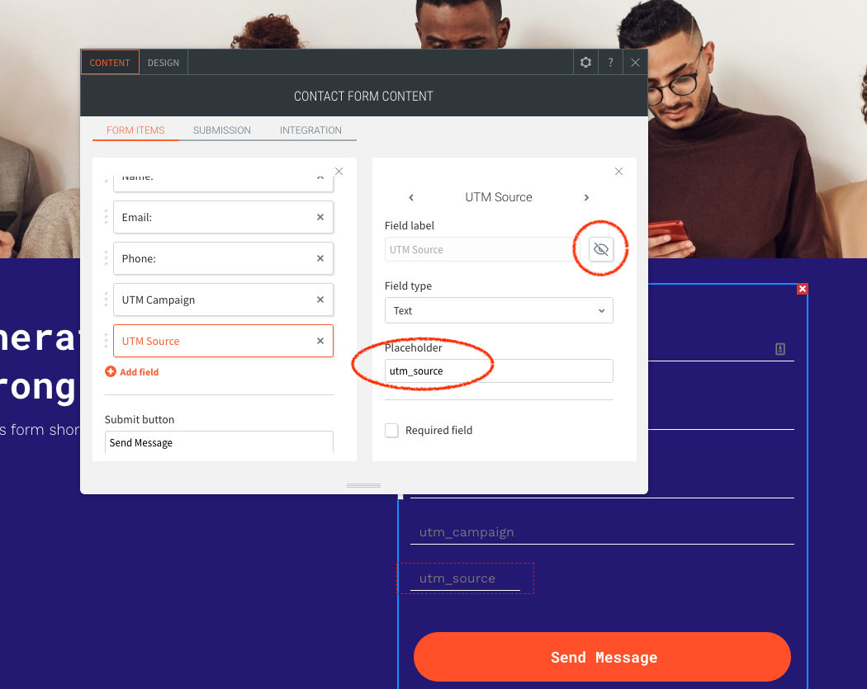Image resolution: width=867 pixels, height=689 pixels.
Task: Open the INTEGRATION tab
Action: [x=310, y=130]
